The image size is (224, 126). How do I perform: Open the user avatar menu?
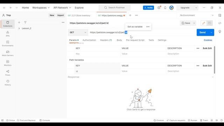171,8
